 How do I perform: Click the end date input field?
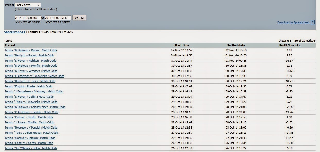58,18
